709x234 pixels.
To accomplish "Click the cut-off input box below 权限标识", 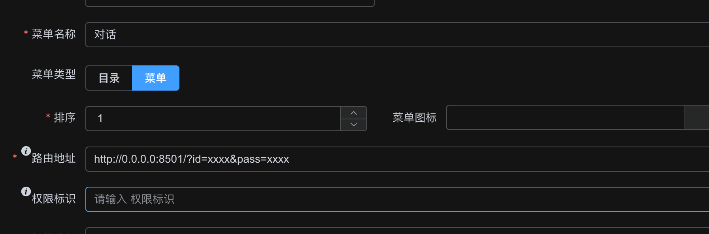I will (x=397, y=231).
